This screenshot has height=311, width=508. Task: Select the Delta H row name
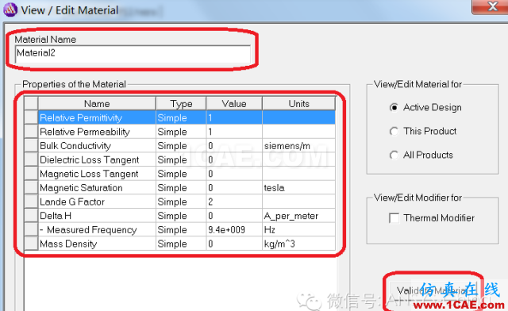click(x=97, y=216)
